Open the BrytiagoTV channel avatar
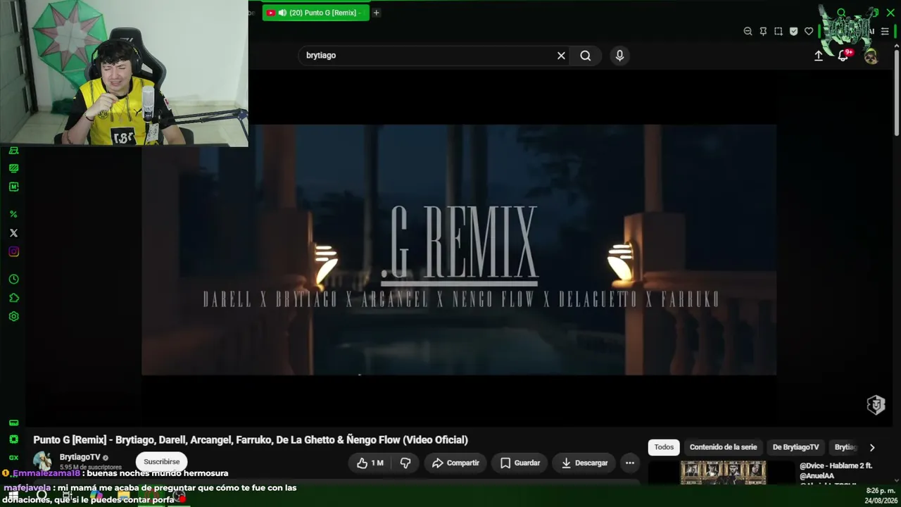The width and height of the screenshot is (901, 507). tap(43, 461)
